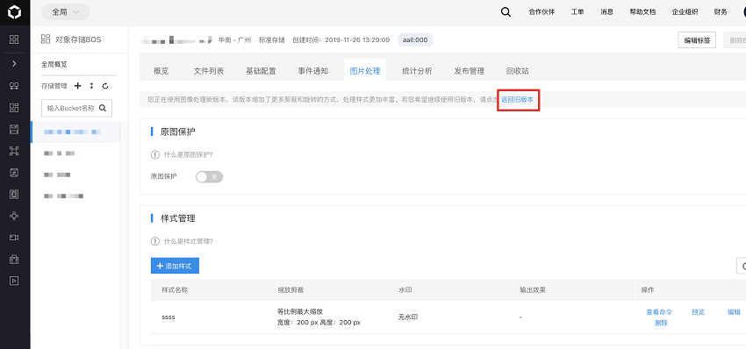Open the 统计分析 tab
This screenshot has width=746, height=349.
coord(417,71)
